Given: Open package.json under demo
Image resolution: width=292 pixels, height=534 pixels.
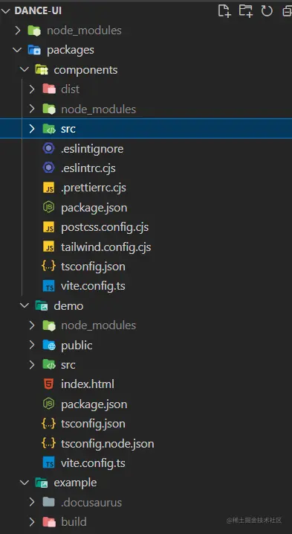Looking at the screenshot, I should click(94, 404).
